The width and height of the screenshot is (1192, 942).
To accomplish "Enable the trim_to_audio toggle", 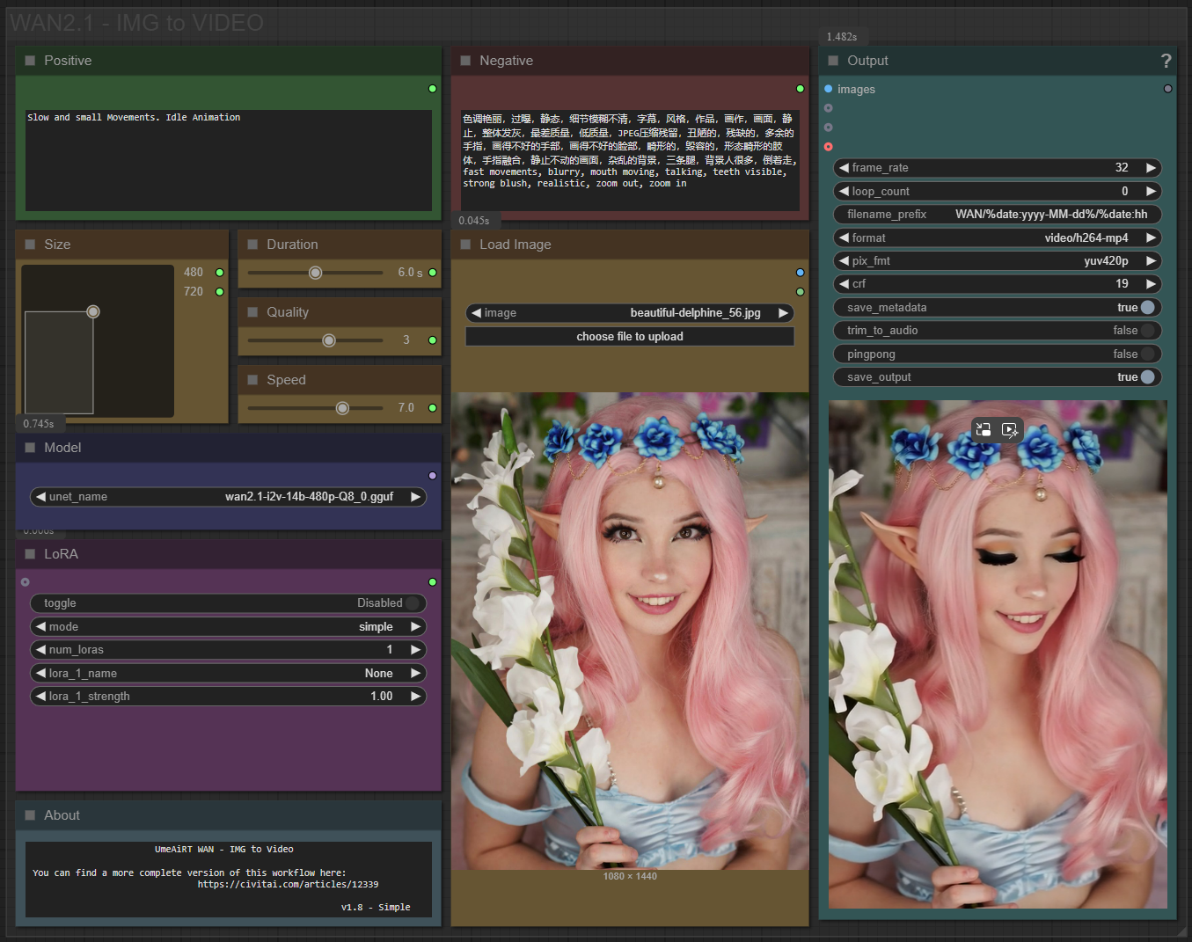I will click(1147, 331).
